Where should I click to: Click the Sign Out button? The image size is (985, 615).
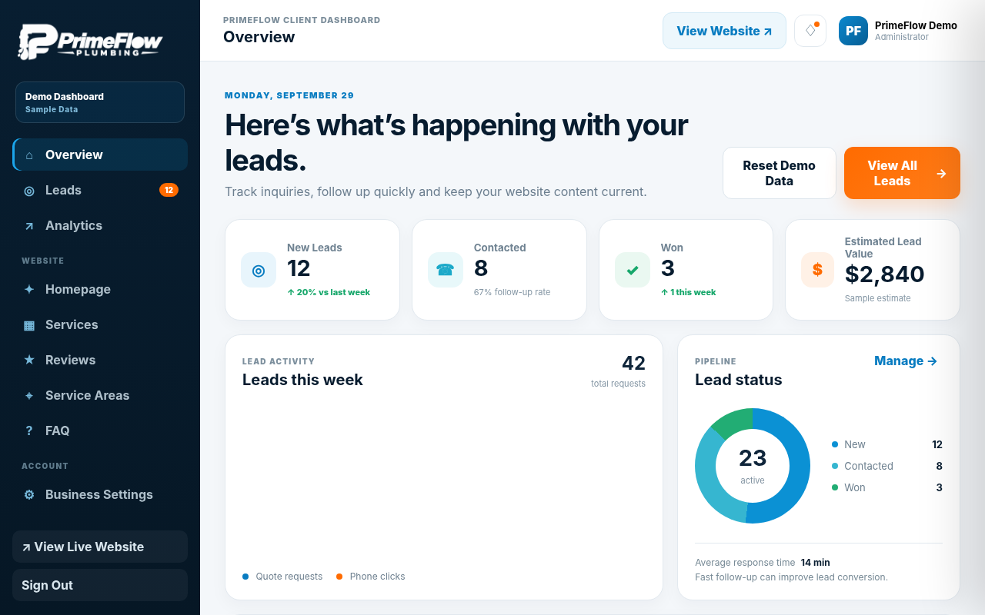tap(100, 585)
